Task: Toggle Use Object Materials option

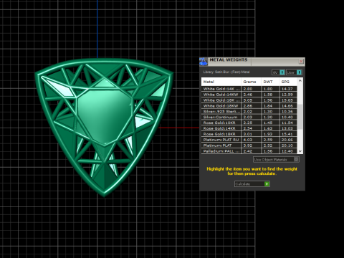Action: [x=276, y=159]
